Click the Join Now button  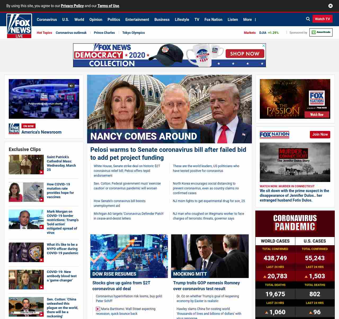pos(320,134)
